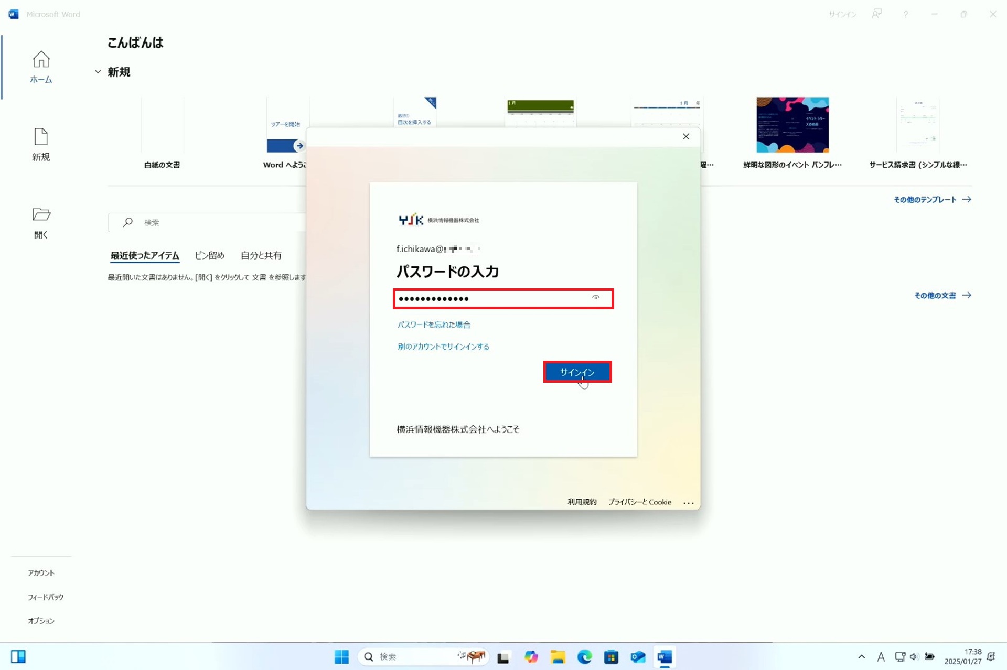
Task: Select the 白紙の文書 blank document template
Action: [x=162, y=133]
